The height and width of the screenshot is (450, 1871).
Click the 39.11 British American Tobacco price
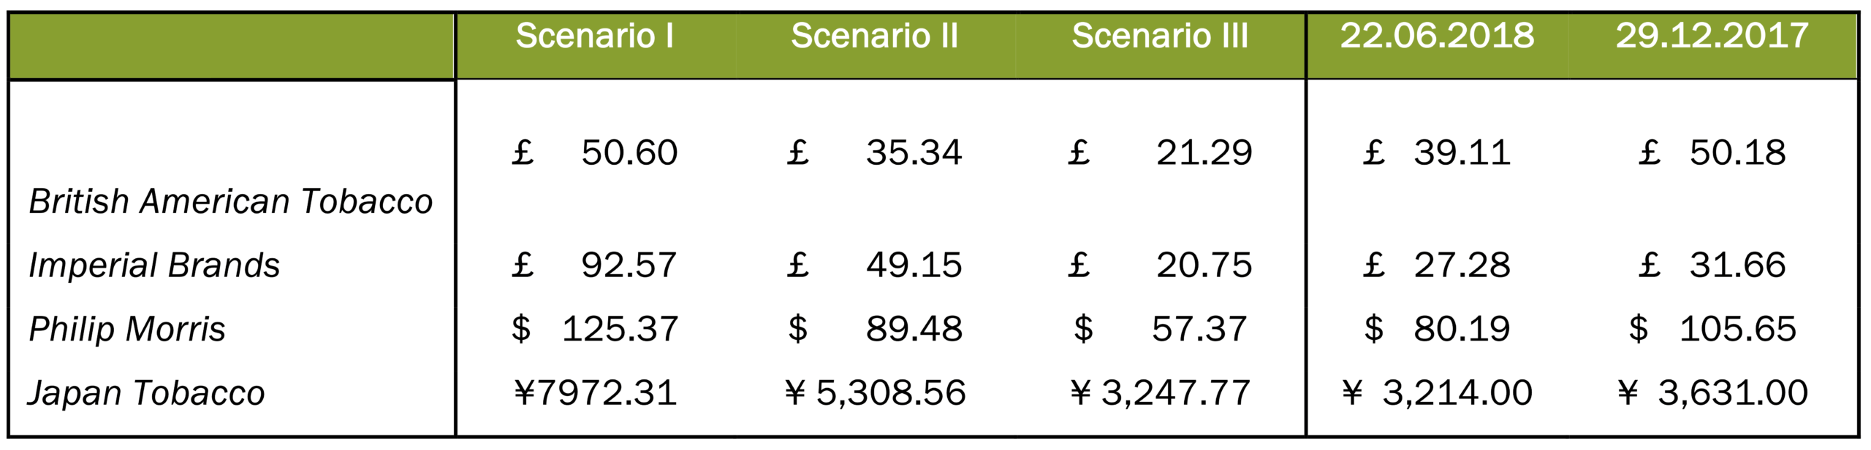pyautogui.click(x=1462, y=153)
